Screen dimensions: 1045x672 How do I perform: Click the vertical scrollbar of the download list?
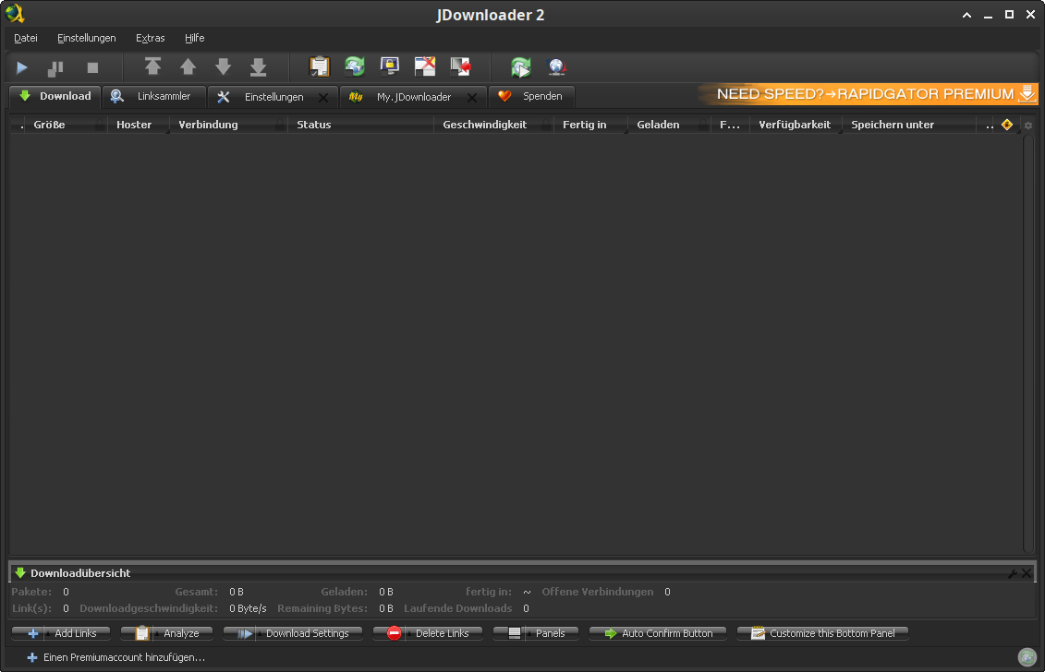(x=1028, y=343)
